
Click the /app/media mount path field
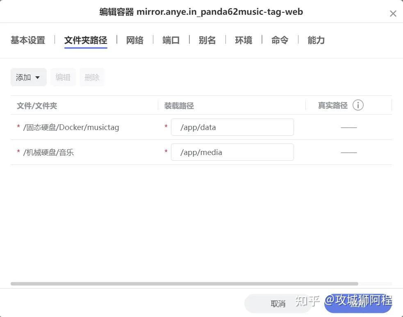pos(232,152)
